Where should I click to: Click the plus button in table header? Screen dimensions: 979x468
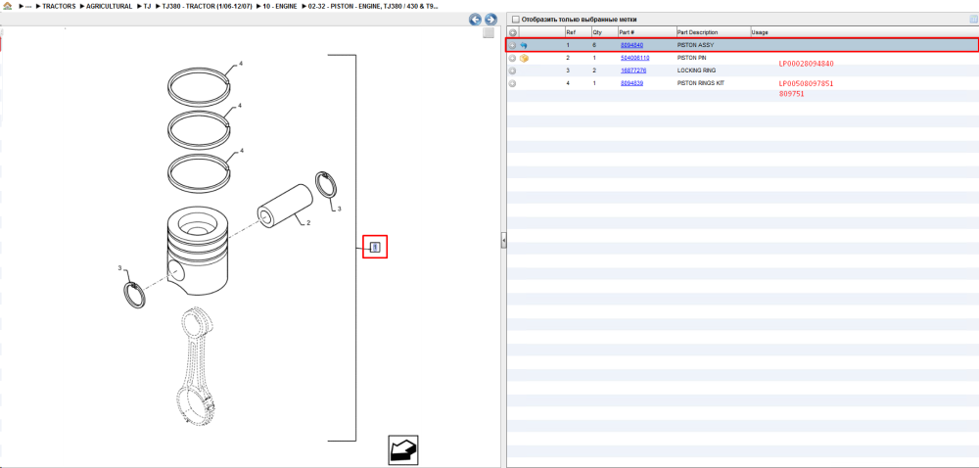(513, 32)
